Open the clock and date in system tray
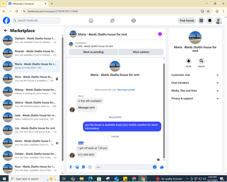 (x=212, y=179)
